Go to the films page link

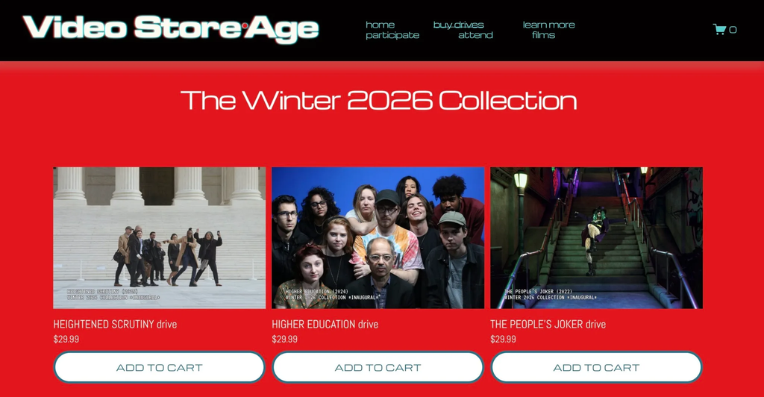pyautogui.click(x=543, y=35)
